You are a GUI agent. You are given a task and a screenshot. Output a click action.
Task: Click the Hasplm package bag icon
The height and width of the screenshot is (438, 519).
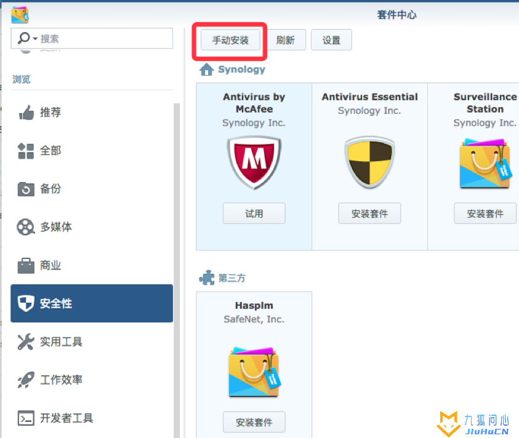click(254, 372)
